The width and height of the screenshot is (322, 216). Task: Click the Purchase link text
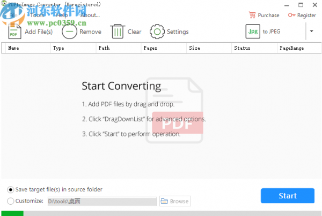(268, 16)
